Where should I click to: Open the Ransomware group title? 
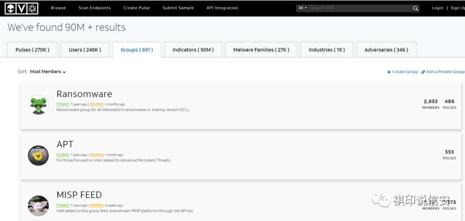pyautogui.click(x=84, y=94)
